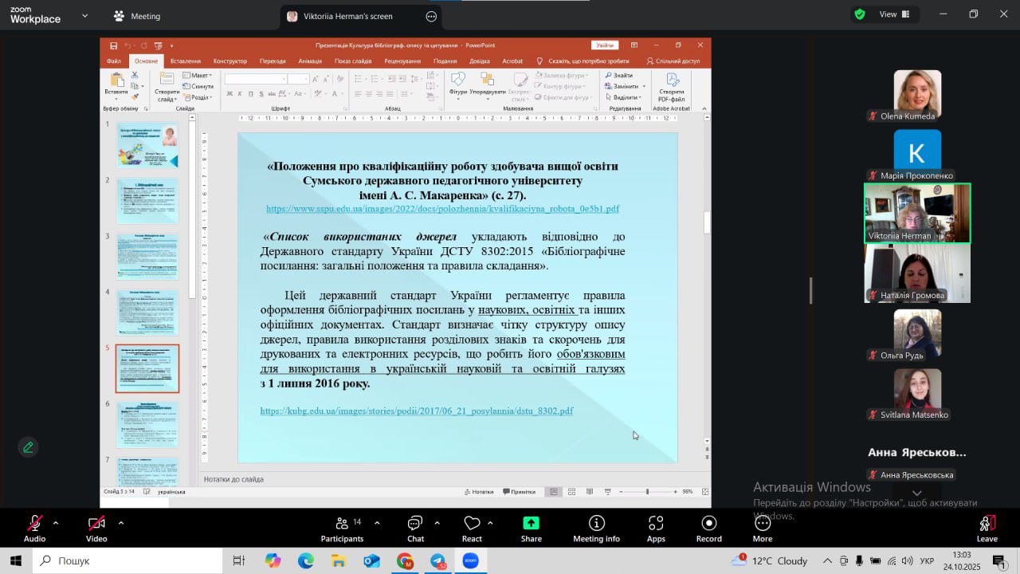Open the View layout dropdown
This screenshot has height=574, width=1020.
click(x=888, y=14)
